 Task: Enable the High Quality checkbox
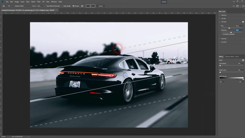pyautogui.click(x=62, y=6)
